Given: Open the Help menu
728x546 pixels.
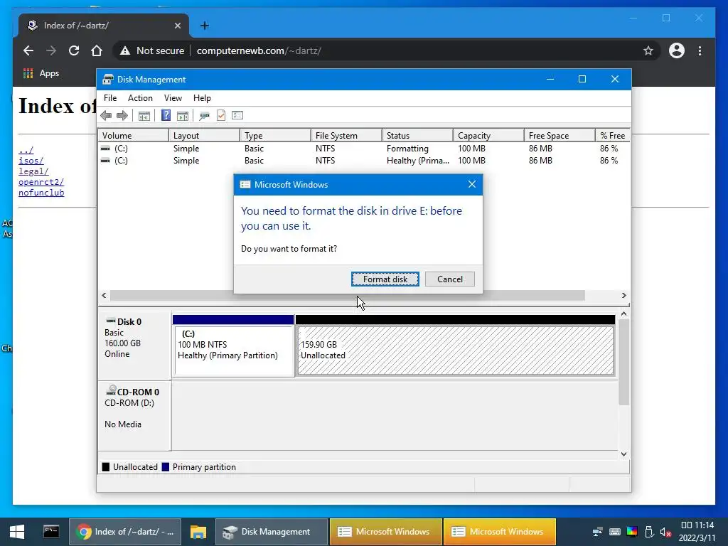Looking at the screenshot, I should (x=202, y=98).
